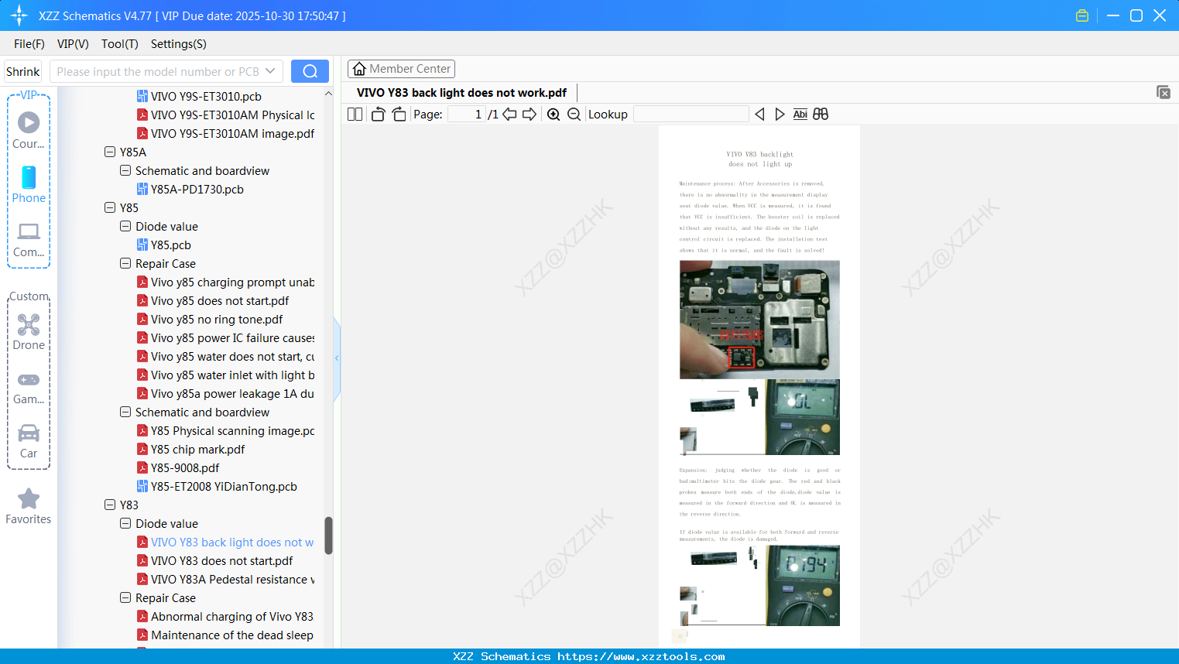Image resolution: width=1179 pixels, height=664 pixels.
Task: Rotate the PDF page counterclockwise
Action: click(x=378, y=115)
